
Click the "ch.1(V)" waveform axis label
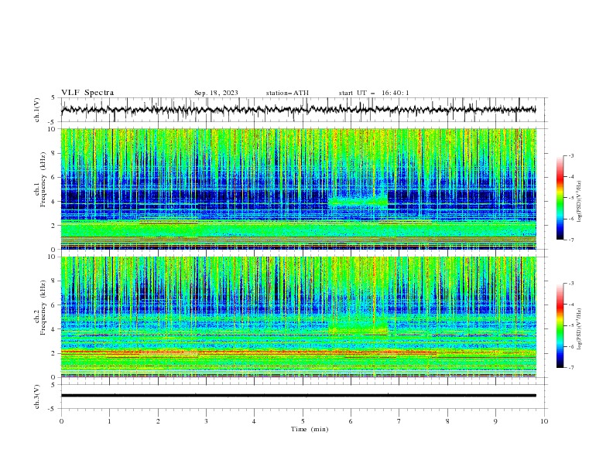(37, 110)
